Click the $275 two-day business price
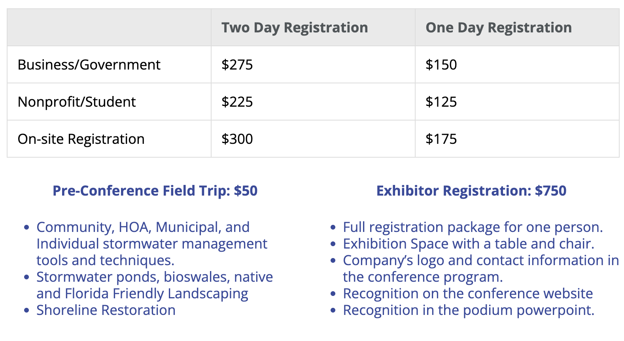This screenshot has width=624, height=341. (x=237, y=64)
